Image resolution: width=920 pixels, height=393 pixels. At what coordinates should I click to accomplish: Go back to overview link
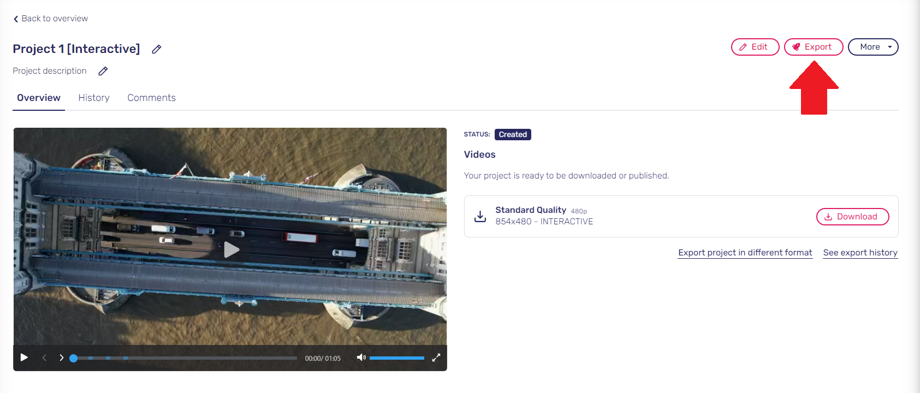[50, 19]
